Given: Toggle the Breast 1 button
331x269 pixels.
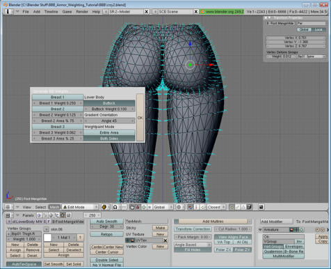Looking at the screenshot, I should pos(58,97).
